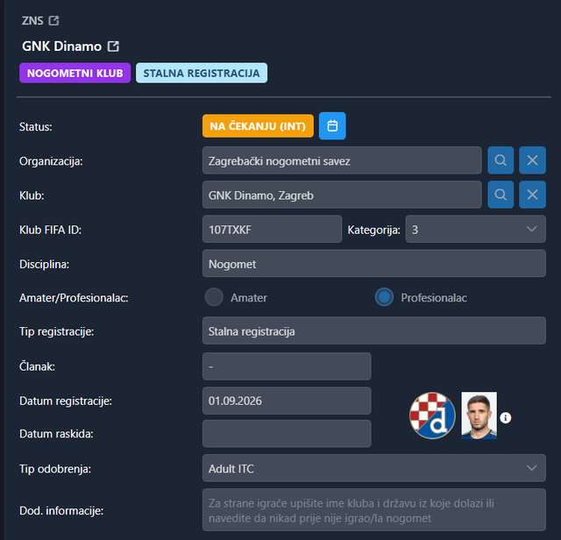Open GNK Dinamo external link icon
Image resolution: width=561 pixels, height=540 pixels.
coord(113,46)
